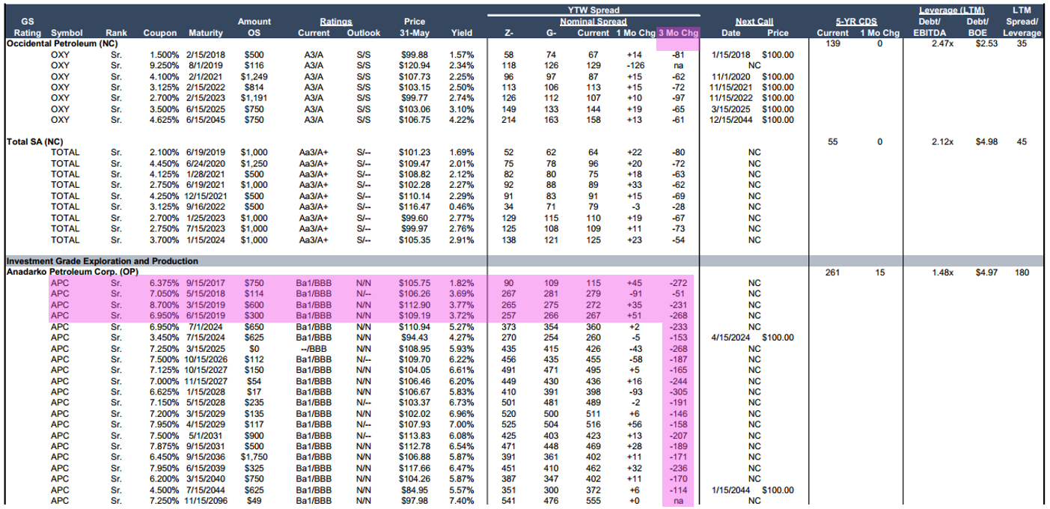Click the 5/1/2031 maturity cell
1050x509 pixels.
click(x=207, y=435)
